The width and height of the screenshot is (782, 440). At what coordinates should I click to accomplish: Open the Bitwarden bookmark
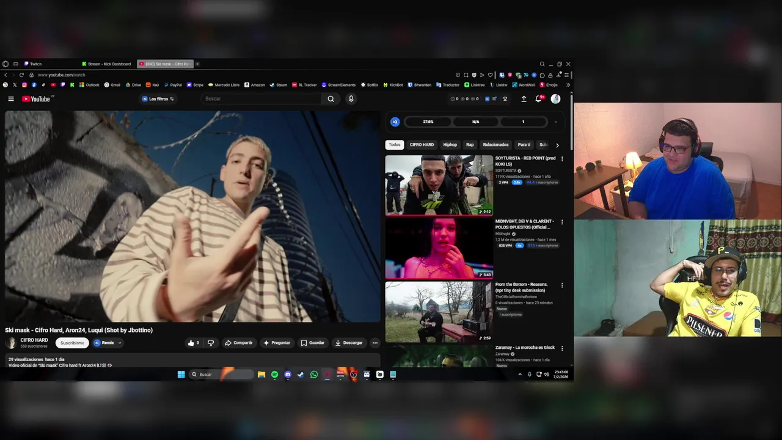point(419,85)
